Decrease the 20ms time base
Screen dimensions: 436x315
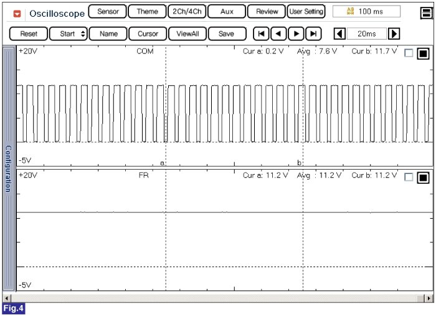point(339,34)
